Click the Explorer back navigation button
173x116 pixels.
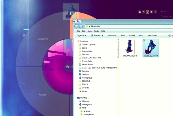77,26
